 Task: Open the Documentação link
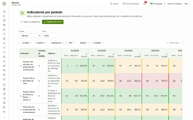[x=131, y=4]
